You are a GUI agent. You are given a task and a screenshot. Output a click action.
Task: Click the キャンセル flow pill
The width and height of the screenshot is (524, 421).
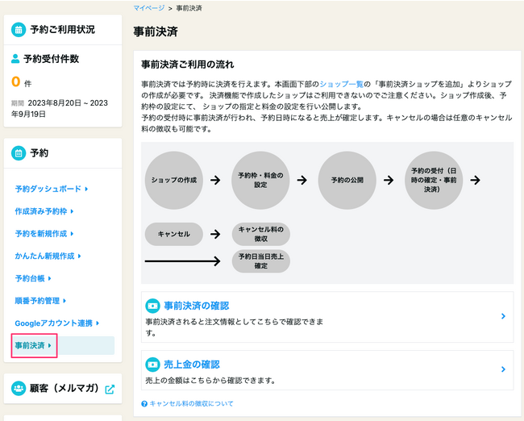point(174,234)
